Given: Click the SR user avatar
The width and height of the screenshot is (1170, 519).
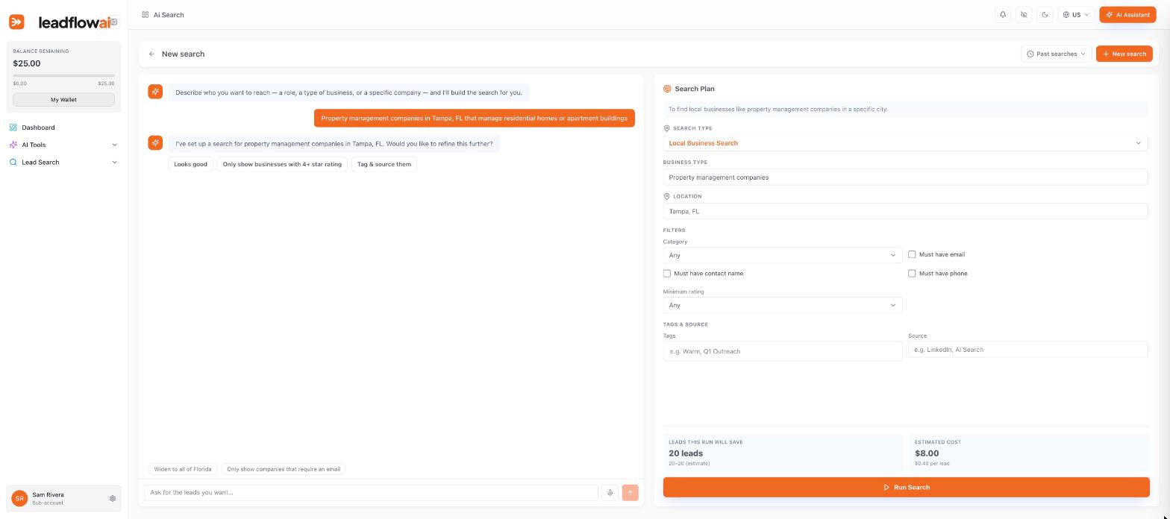Looking at the screenshot, I should coord(20,499).
